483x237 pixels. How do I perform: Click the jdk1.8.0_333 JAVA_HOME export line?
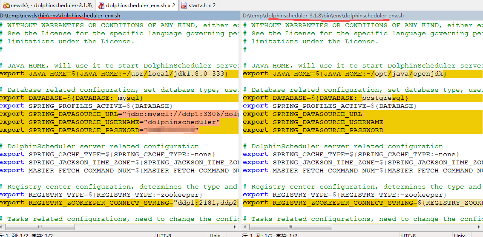[119, 73]
